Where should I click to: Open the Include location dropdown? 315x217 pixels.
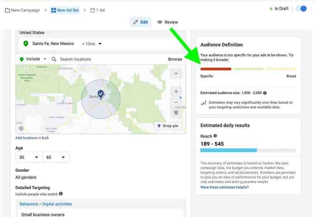coord(33,59)
